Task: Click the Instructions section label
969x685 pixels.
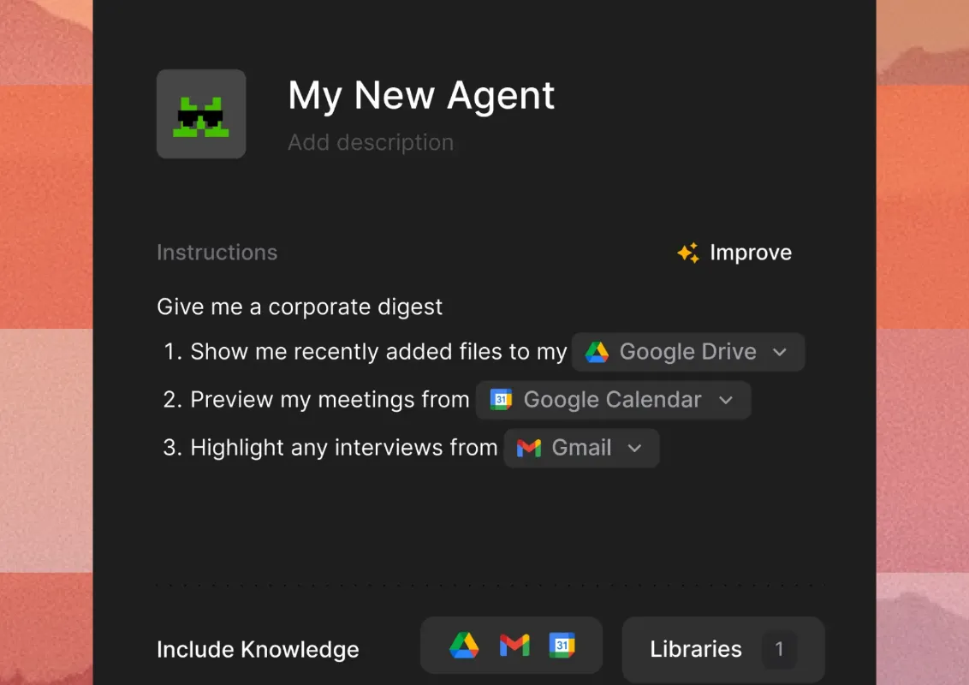Action: pyautogui.click(x=217, y=253)
